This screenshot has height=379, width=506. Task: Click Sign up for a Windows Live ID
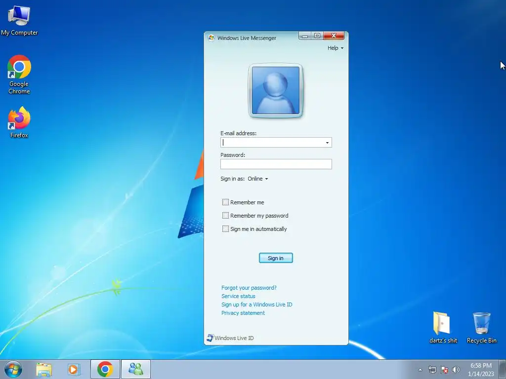[x=256, y=304]
